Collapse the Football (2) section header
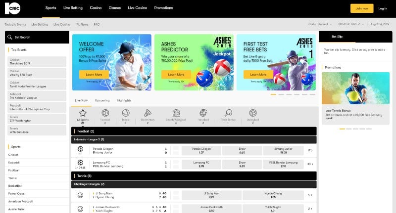The image size is (396, 213). tap(194, 131)
